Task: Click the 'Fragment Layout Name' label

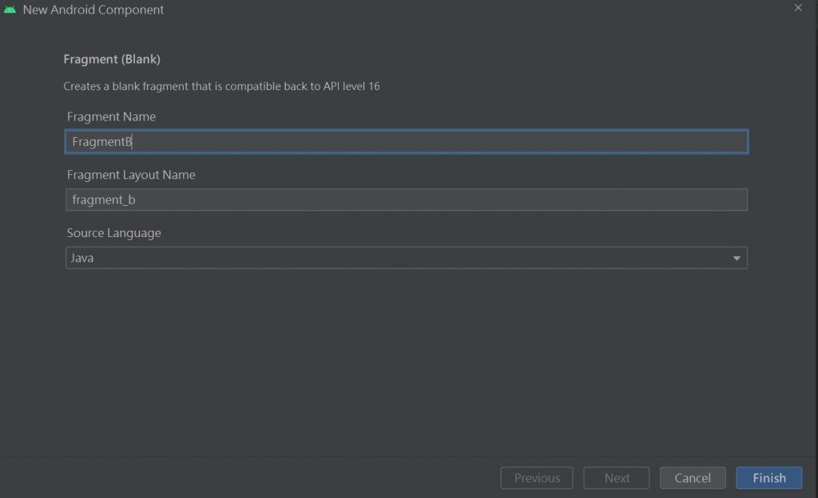Action: 131,175
